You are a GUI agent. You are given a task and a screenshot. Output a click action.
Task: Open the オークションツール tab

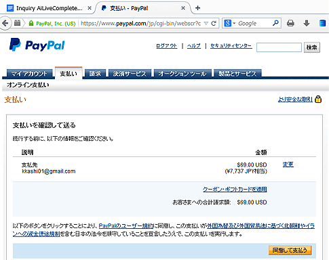182,74
